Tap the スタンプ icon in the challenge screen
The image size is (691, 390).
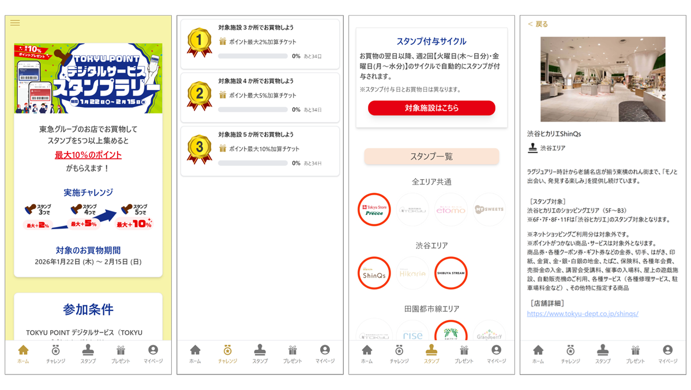(260, 350)
